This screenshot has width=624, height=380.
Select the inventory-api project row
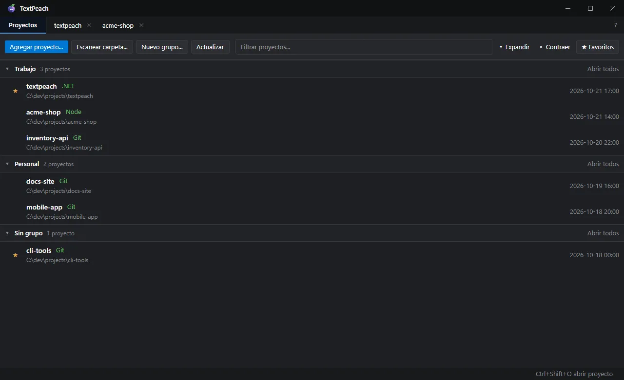(x=312, y=142)
